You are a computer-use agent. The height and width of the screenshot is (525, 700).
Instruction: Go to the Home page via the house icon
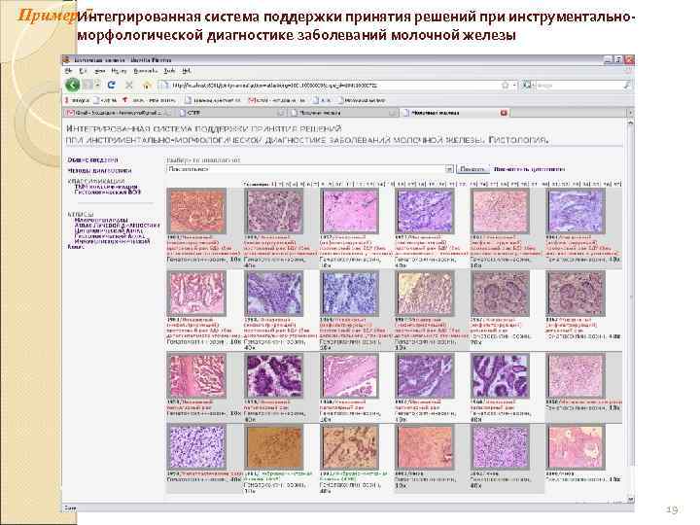tap(147, 85)
